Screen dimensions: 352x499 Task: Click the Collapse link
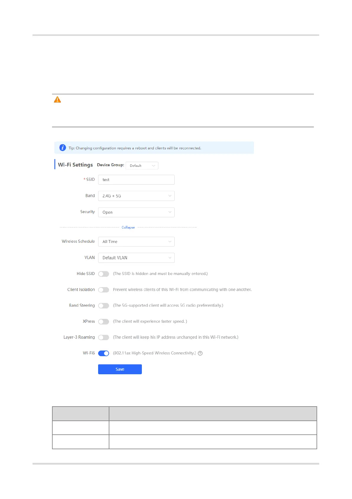[x=128, y=227]
